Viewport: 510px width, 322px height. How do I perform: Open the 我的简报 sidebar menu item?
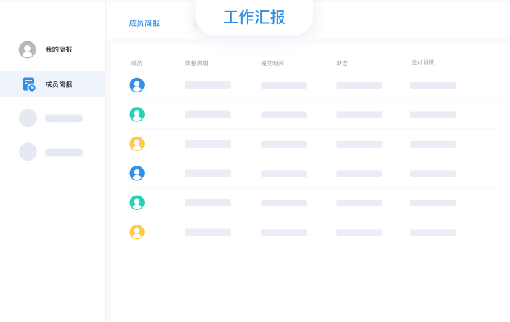pos(58,49)
